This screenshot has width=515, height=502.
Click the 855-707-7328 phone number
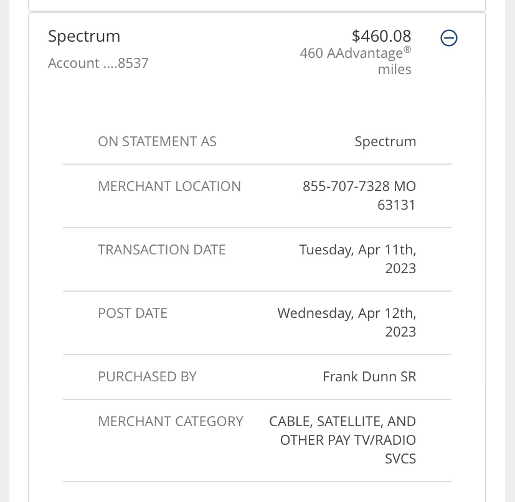pyautogui.click(x=345, y=186)
